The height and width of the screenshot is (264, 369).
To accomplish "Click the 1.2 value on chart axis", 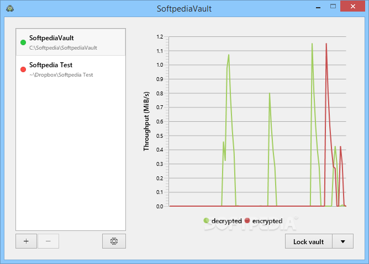I will coord(160,37).
